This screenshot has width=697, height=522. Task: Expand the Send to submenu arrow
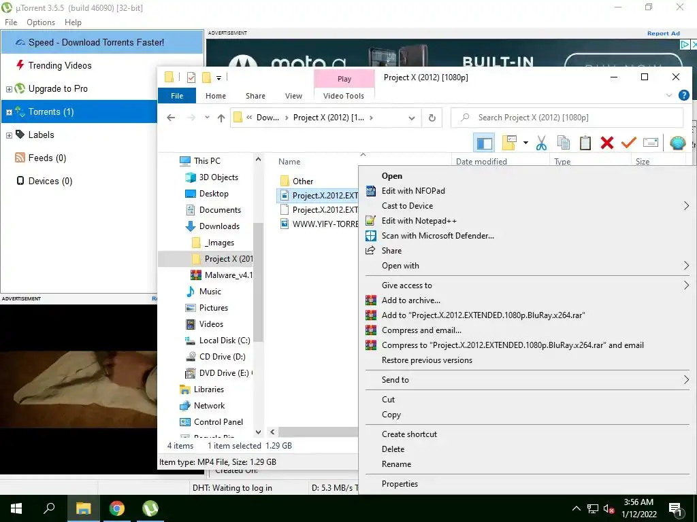[686, 379]
